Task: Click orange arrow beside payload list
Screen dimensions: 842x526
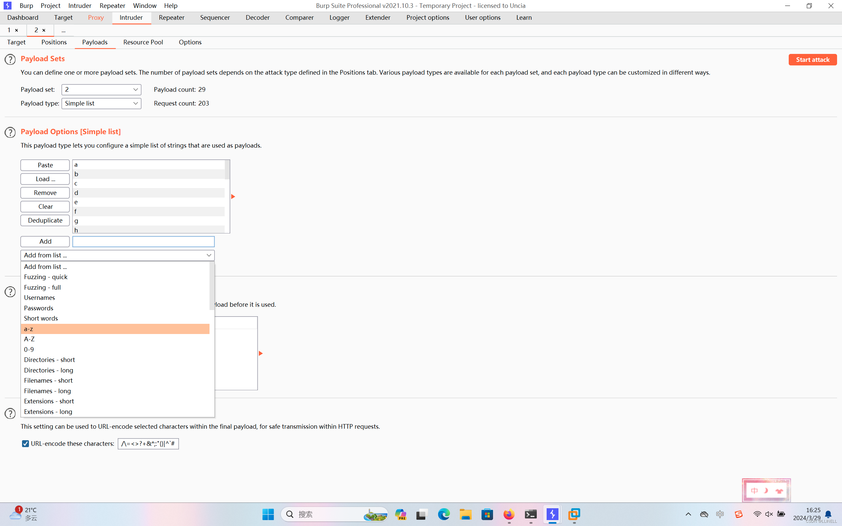Action: tap(233, 197)
